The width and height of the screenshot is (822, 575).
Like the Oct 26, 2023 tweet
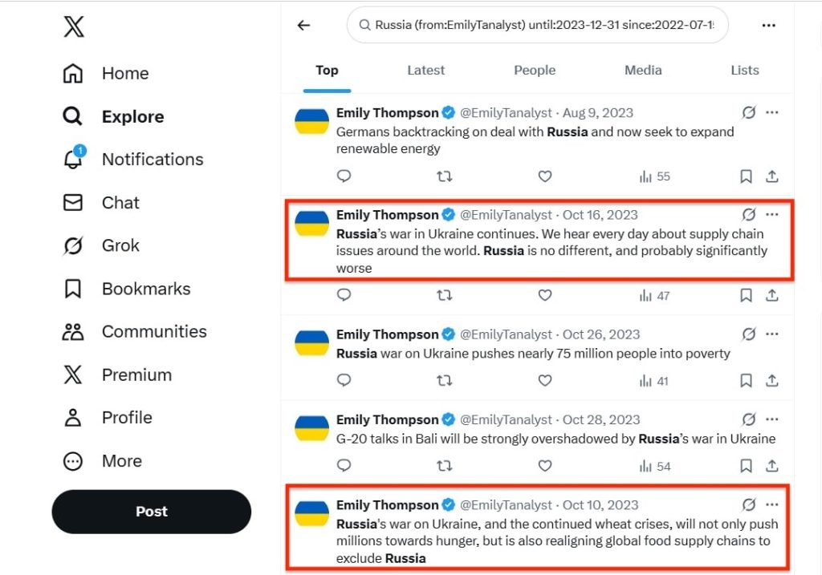coord(545,381)
